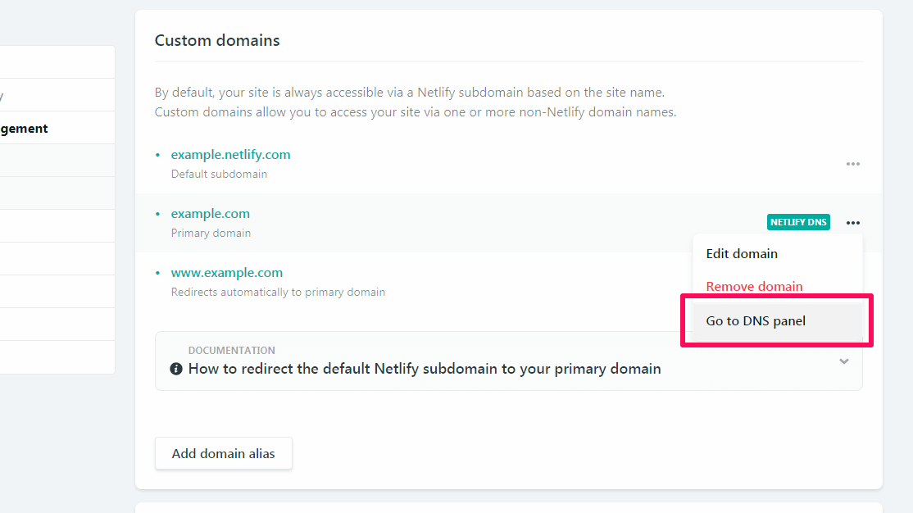Select Edit domain in the context menu

point(741,254)
